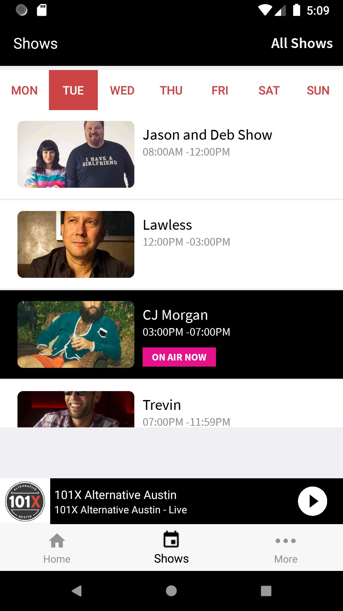The image size is (343, 611).
Task: Tap the Android home circle button
Action: click(171, 591)
